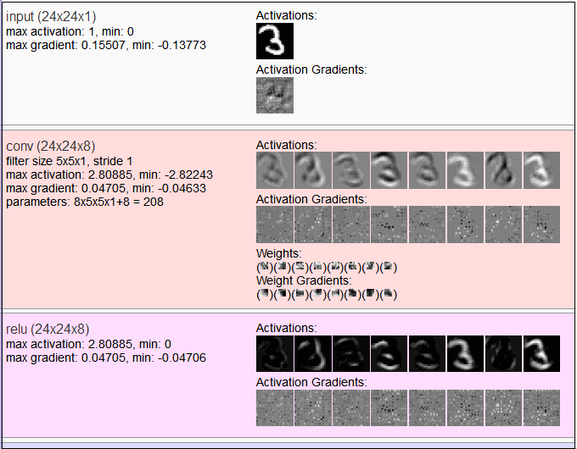Screen dimensions: 577x449
Task: Click the eighth conv weight filter tile
Action: [x=389, y=266]
